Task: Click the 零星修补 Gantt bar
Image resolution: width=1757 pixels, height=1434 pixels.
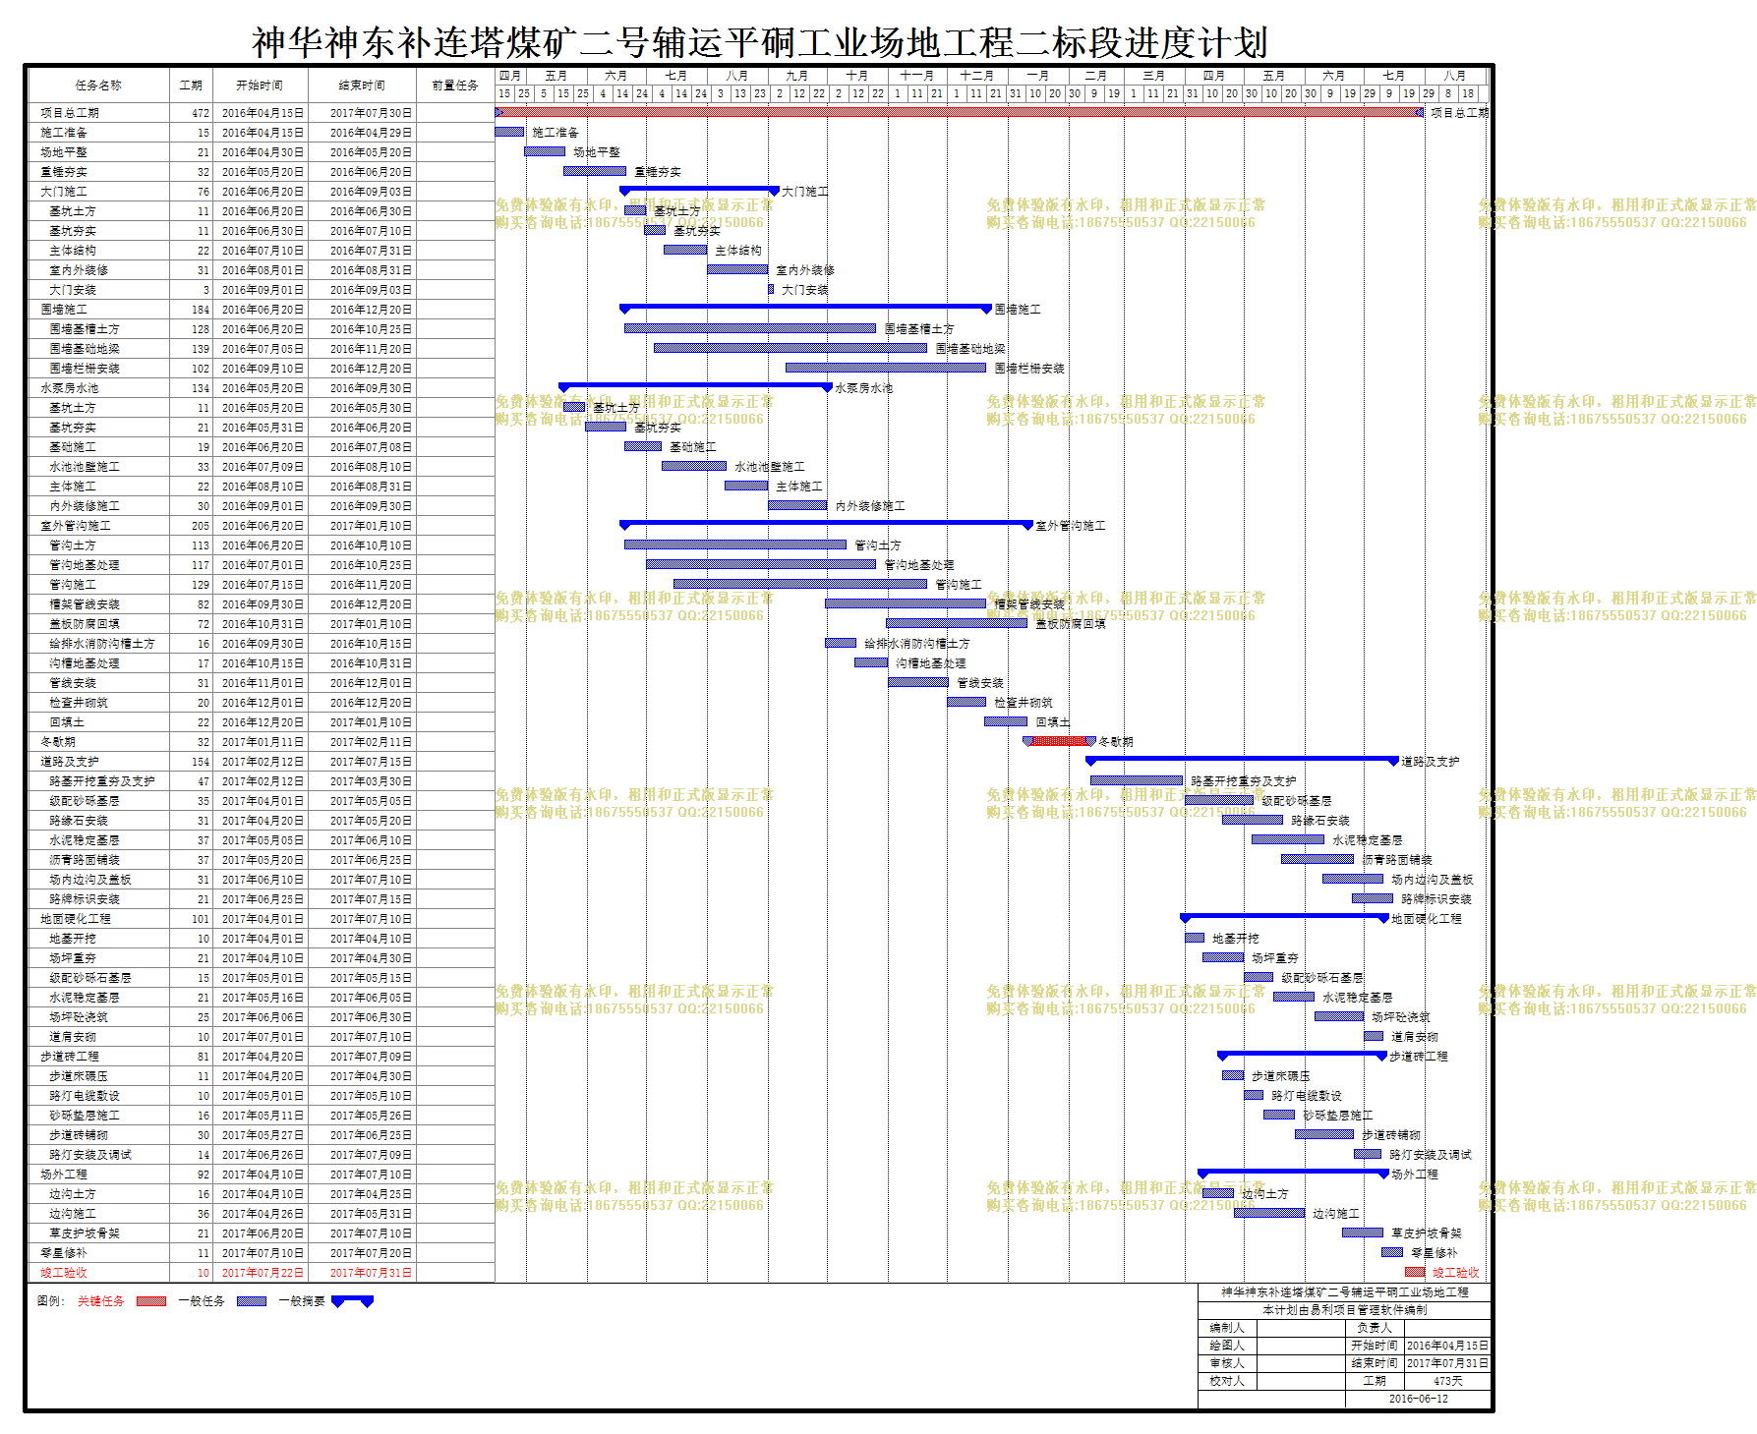Action: click(x=1392, y=1252)
